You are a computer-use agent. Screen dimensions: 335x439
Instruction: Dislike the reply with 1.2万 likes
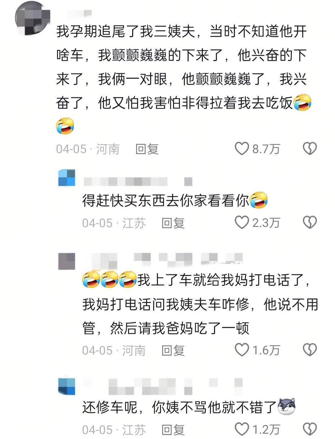(310, 429)
